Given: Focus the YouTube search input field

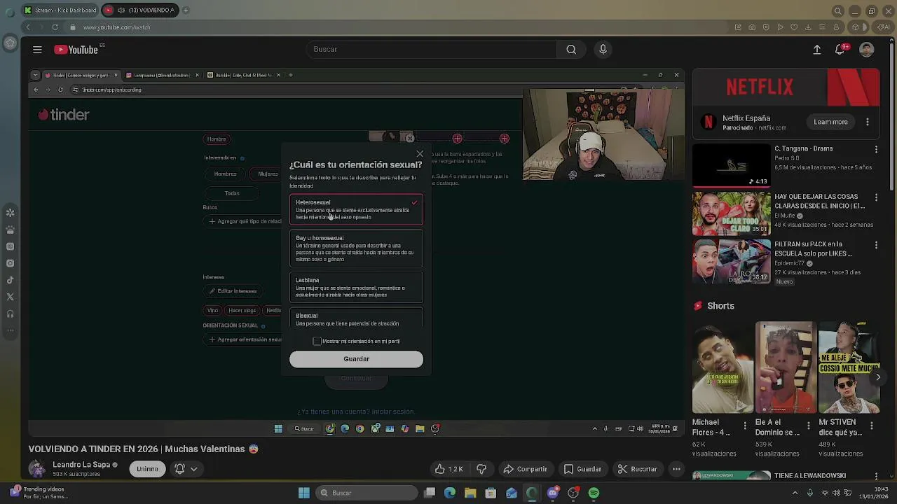Looking at the screenshot, I should coord(431,49).
